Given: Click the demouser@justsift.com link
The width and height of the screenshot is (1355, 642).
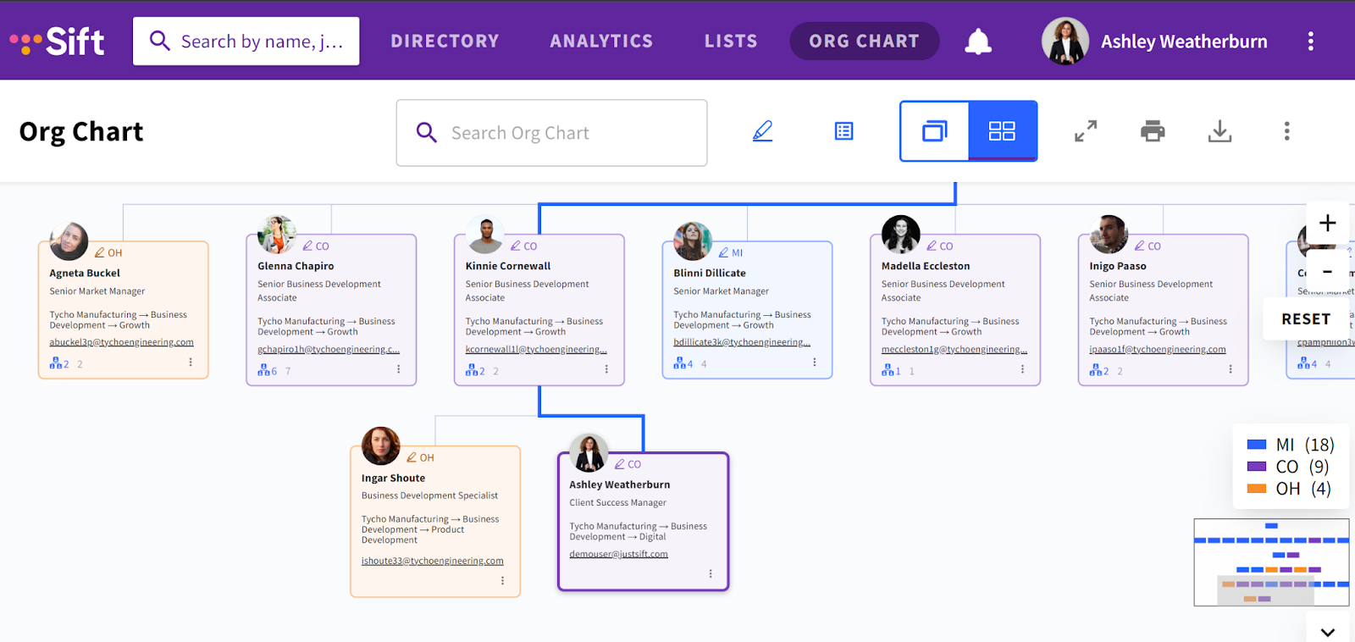Looking at the screenshot, I should pos(618,554).
